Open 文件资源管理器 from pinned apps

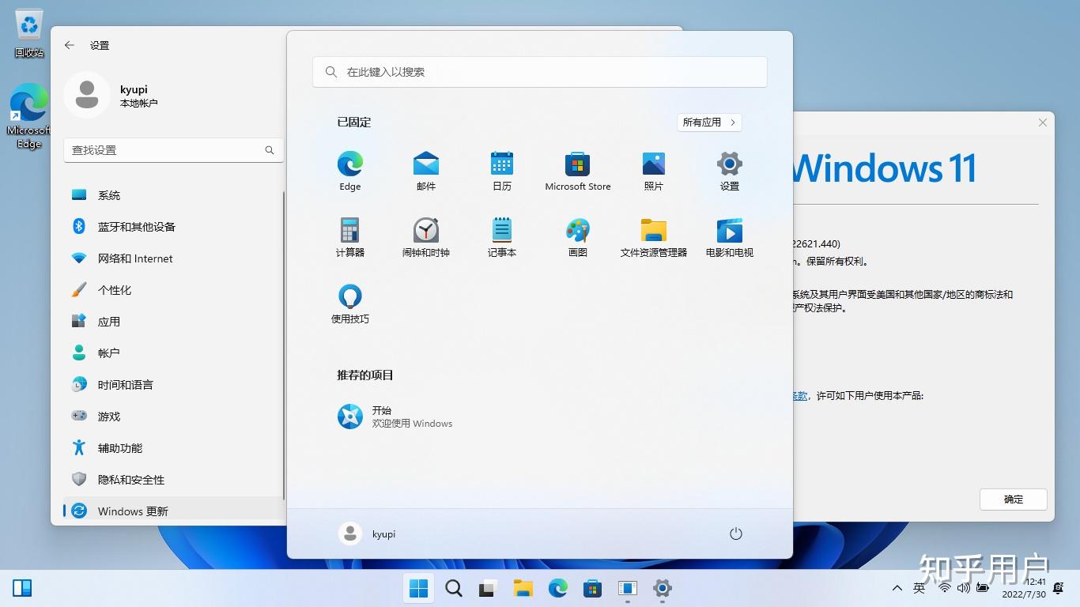click(653, 236)
